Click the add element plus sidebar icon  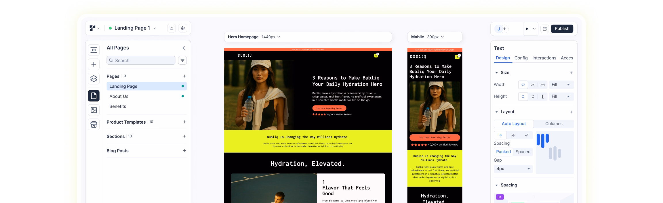pyautogui.click(x=94, y=64)
